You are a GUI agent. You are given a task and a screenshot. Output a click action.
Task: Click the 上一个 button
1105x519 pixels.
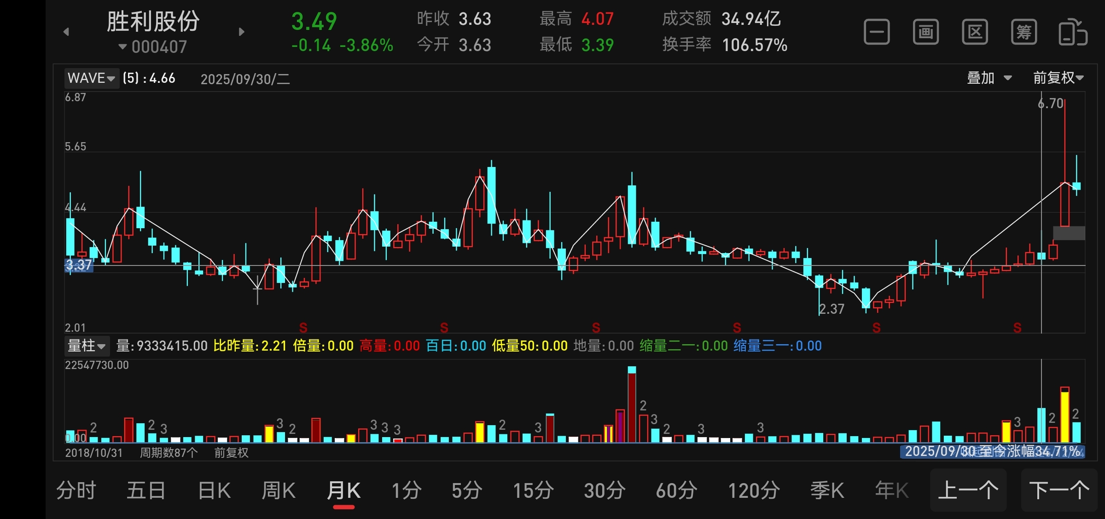click(x=968, y=490)
